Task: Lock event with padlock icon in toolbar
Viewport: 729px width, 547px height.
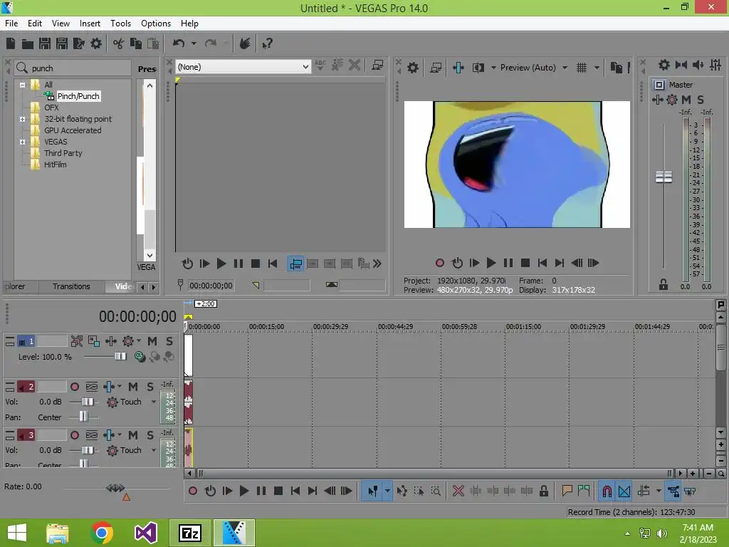Action: click(543, 491)
